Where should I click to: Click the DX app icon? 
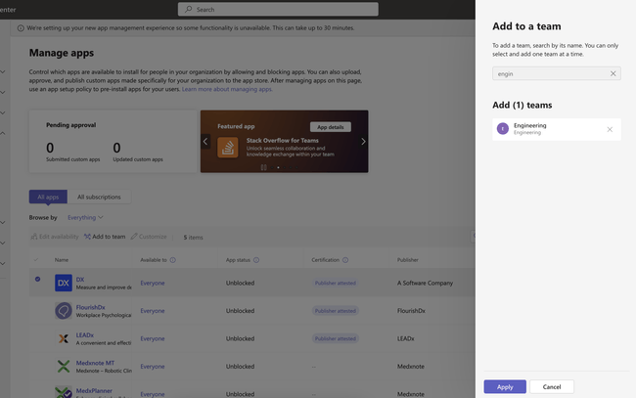(x=64, y=283)
